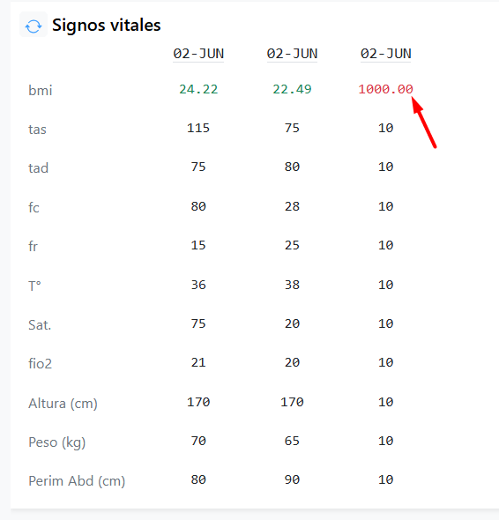This screenshot has height=520, width=499.
Task: Click the tas value 115
Action: (198, 128)
